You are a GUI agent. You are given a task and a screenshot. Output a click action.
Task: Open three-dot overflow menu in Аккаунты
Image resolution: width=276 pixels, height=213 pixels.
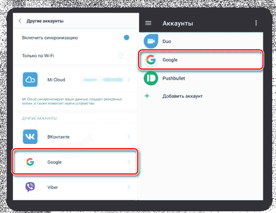point(256,23)
